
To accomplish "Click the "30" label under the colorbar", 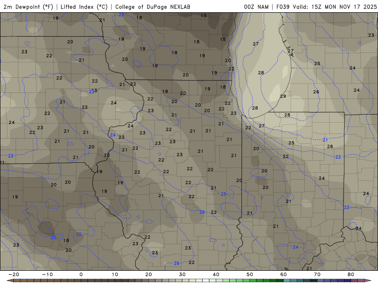I will [x=182, y=275].
